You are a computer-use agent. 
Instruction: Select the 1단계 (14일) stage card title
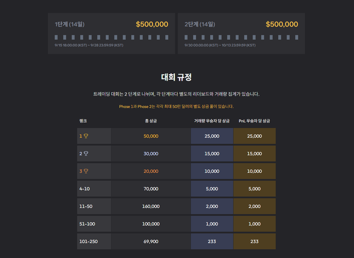(x=69, y=25)
